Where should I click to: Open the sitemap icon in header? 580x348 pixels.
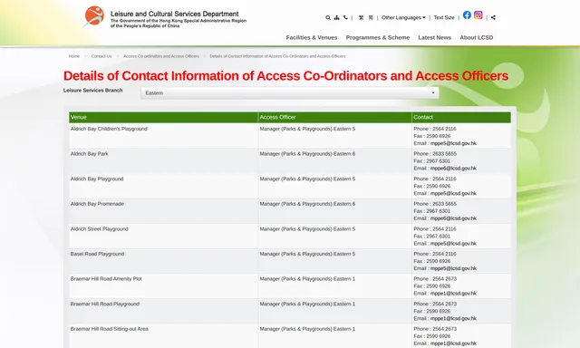click(336, 17)
